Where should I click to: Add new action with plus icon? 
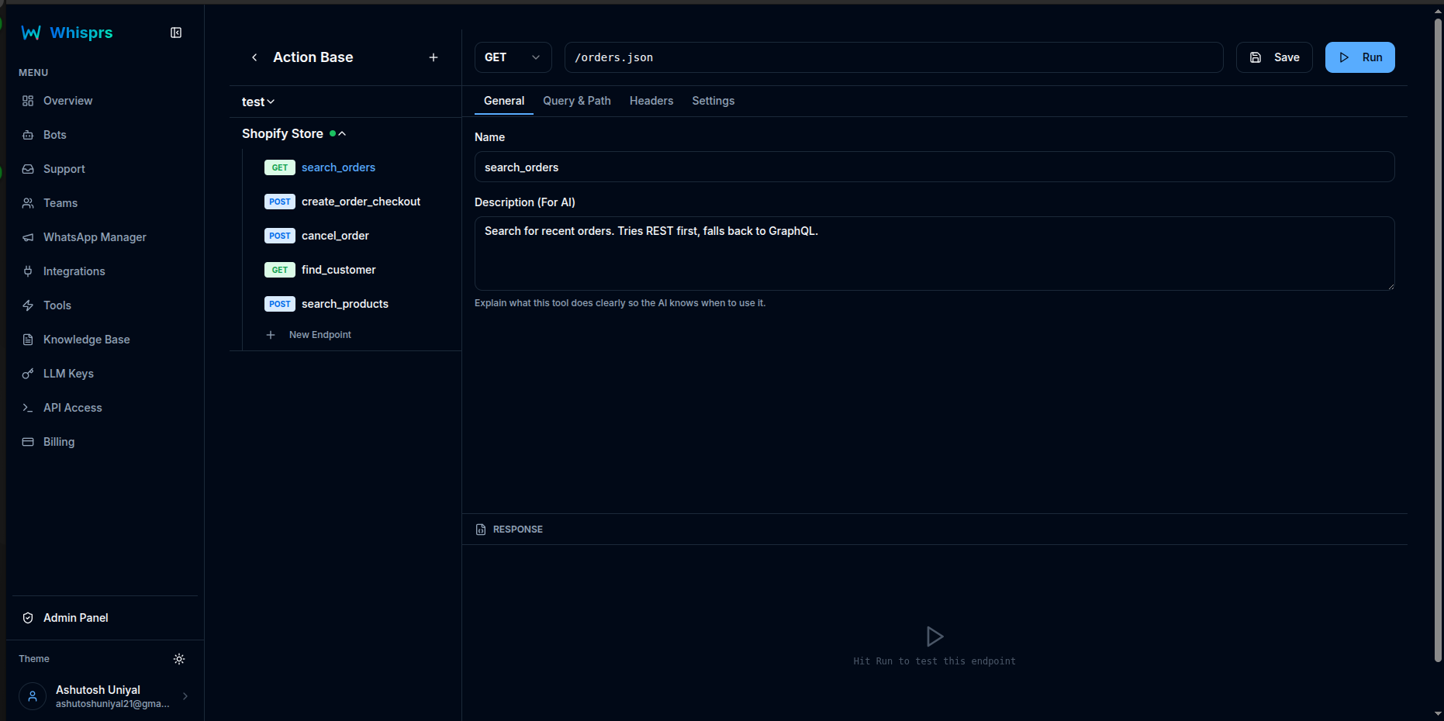click(434, 57)
